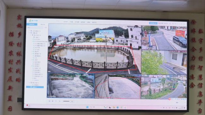Screen dimensions: 205x115
Task: Click the red Sogou input icon
Action: point(169,99)
